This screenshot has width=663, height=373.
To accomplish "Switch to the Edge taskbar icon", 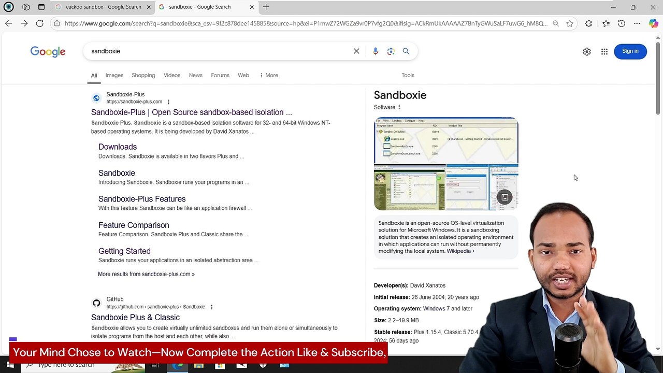I will click(x=178, y=366).
